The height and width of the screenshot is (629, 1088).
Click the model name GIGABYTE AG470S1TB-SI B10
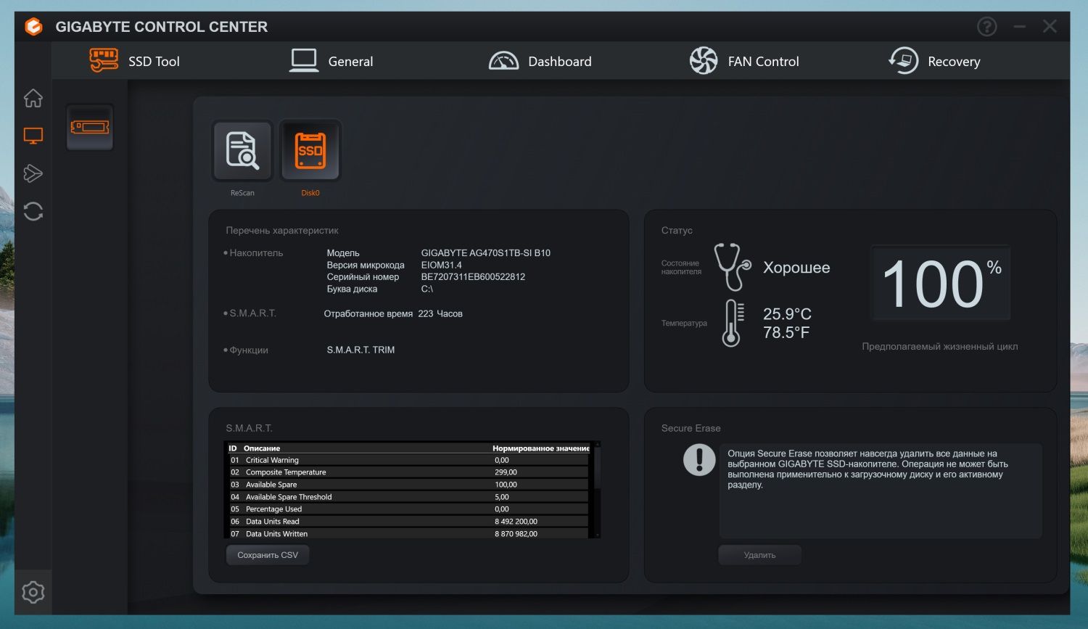tap(485, 253)
